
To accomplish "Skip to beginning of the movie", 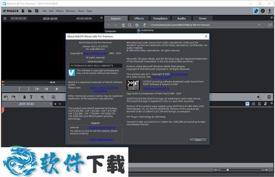I will pos(46,89).
